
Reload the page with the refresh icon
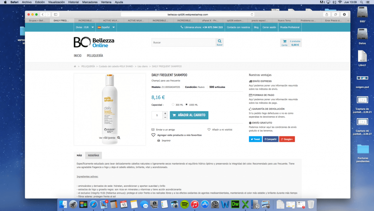click(x=252, y=14)
